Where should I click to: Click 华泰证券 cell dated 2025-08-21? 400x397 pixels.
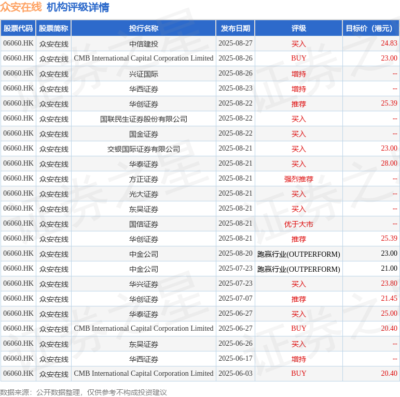144,164
